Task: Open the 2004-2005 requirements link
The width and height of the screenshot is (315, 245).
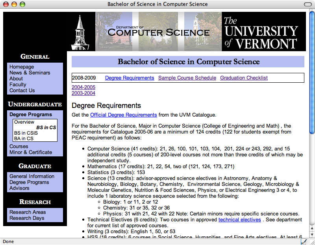Action: click(x=83, y=87)
